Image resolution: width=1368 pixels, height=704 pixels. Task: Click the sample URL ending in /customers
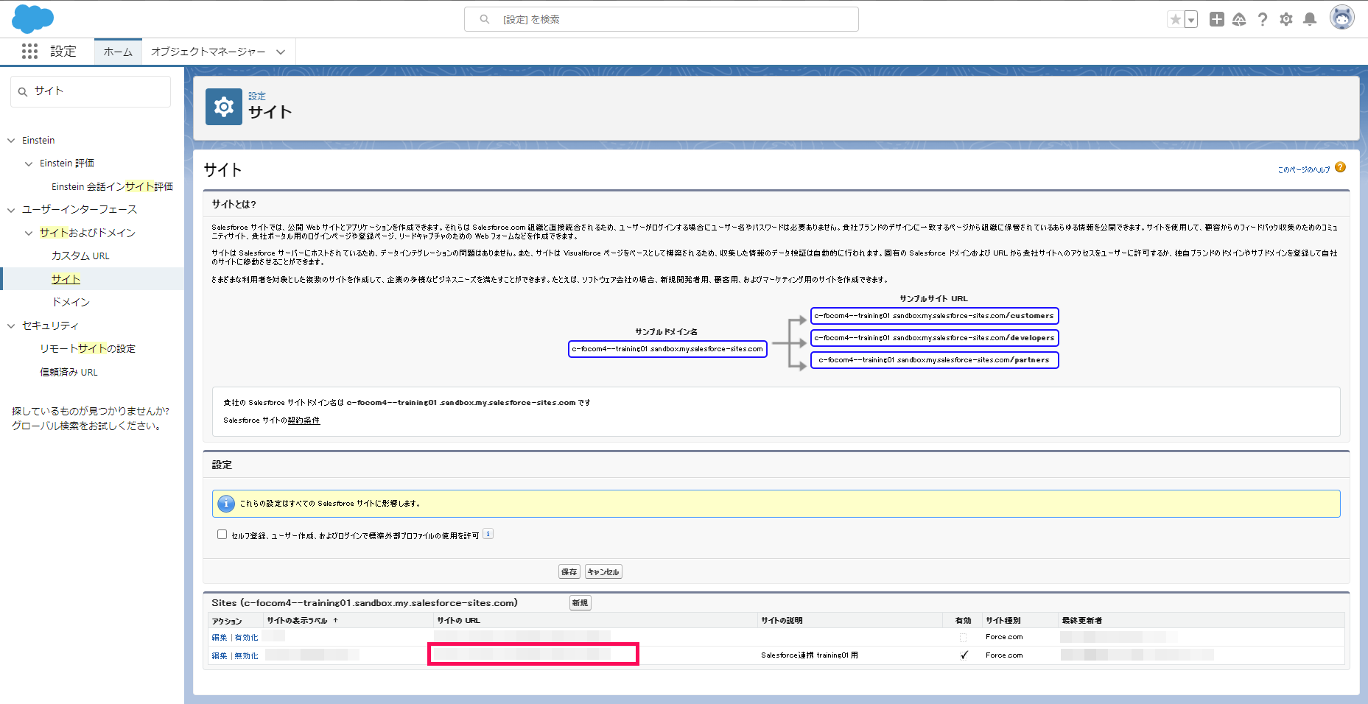[934, 316]
